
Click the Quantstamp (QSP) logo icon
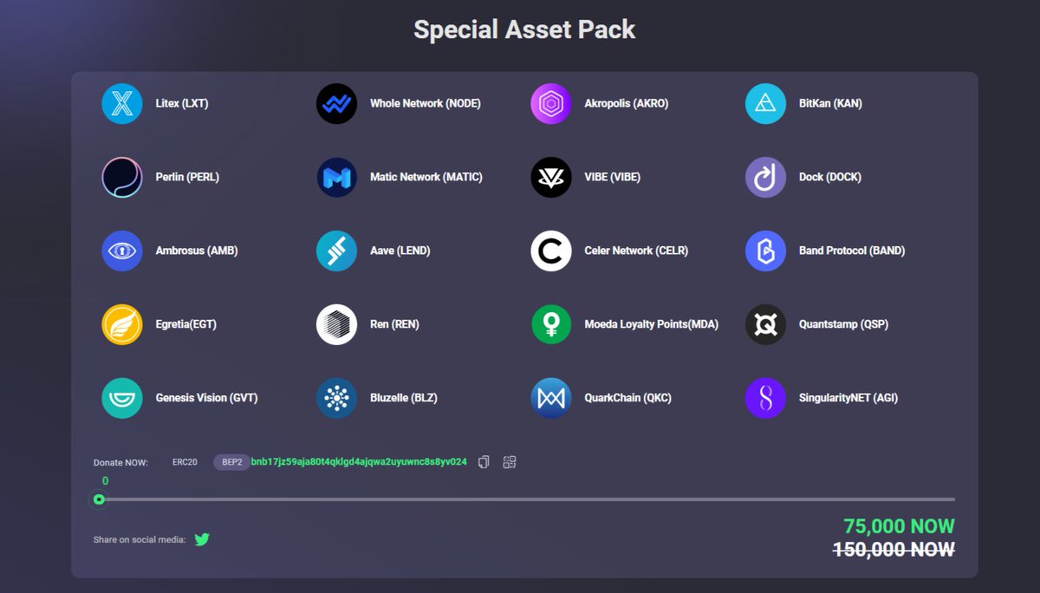tap(765, 324)
